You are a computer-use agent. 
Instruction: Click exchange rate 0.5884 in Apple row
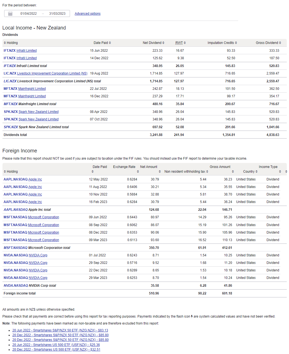pyautogui.click(x=132, y=194)
